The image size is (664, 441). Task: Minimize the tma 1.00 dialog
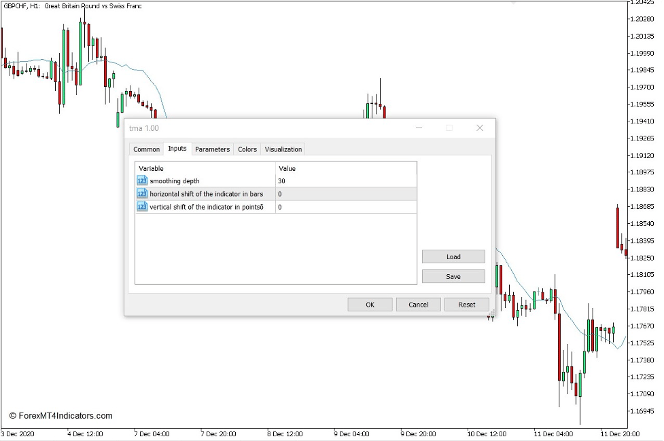419,128
